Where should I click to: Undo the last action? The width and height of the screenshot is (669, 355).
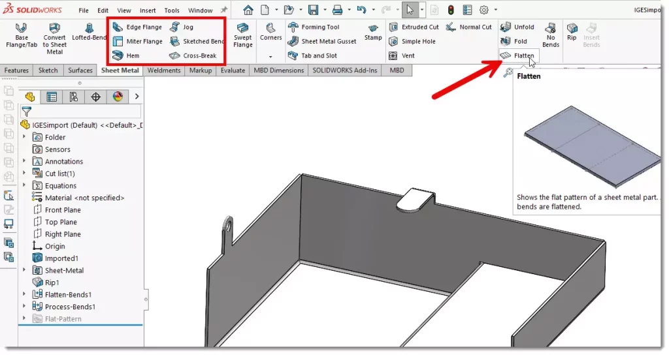coord(361,10)
